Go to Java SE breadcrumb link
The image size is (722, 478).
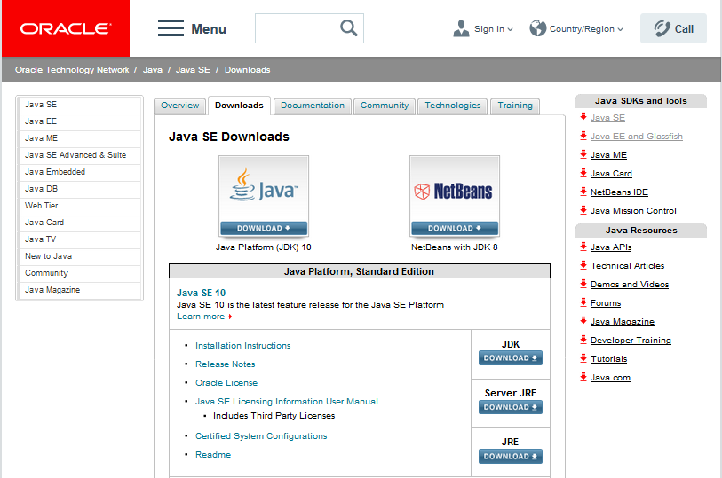point(193,70)
